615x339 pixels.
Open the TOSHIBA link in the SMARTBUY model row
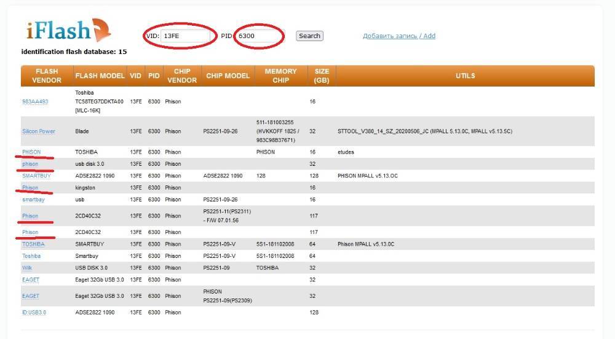(33, 244)
